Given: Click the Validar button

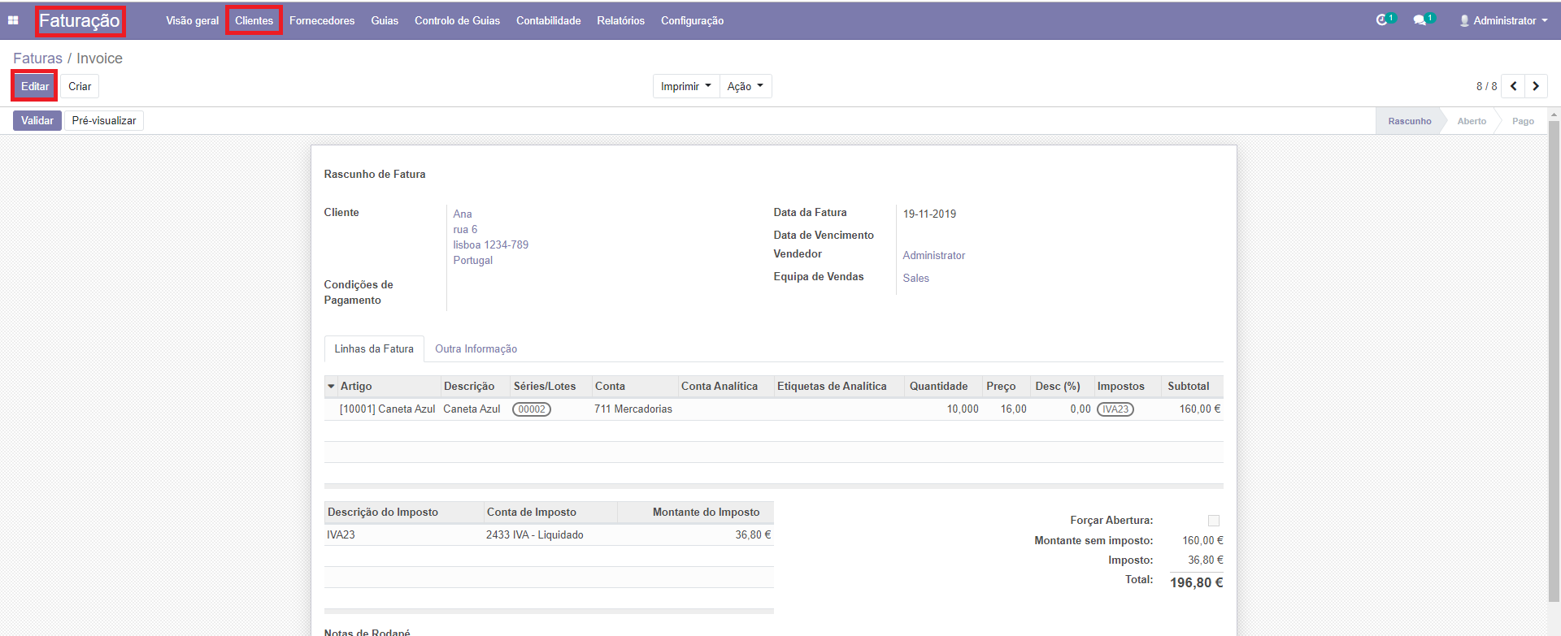Looking at the screenshot, I should point(37,121).
